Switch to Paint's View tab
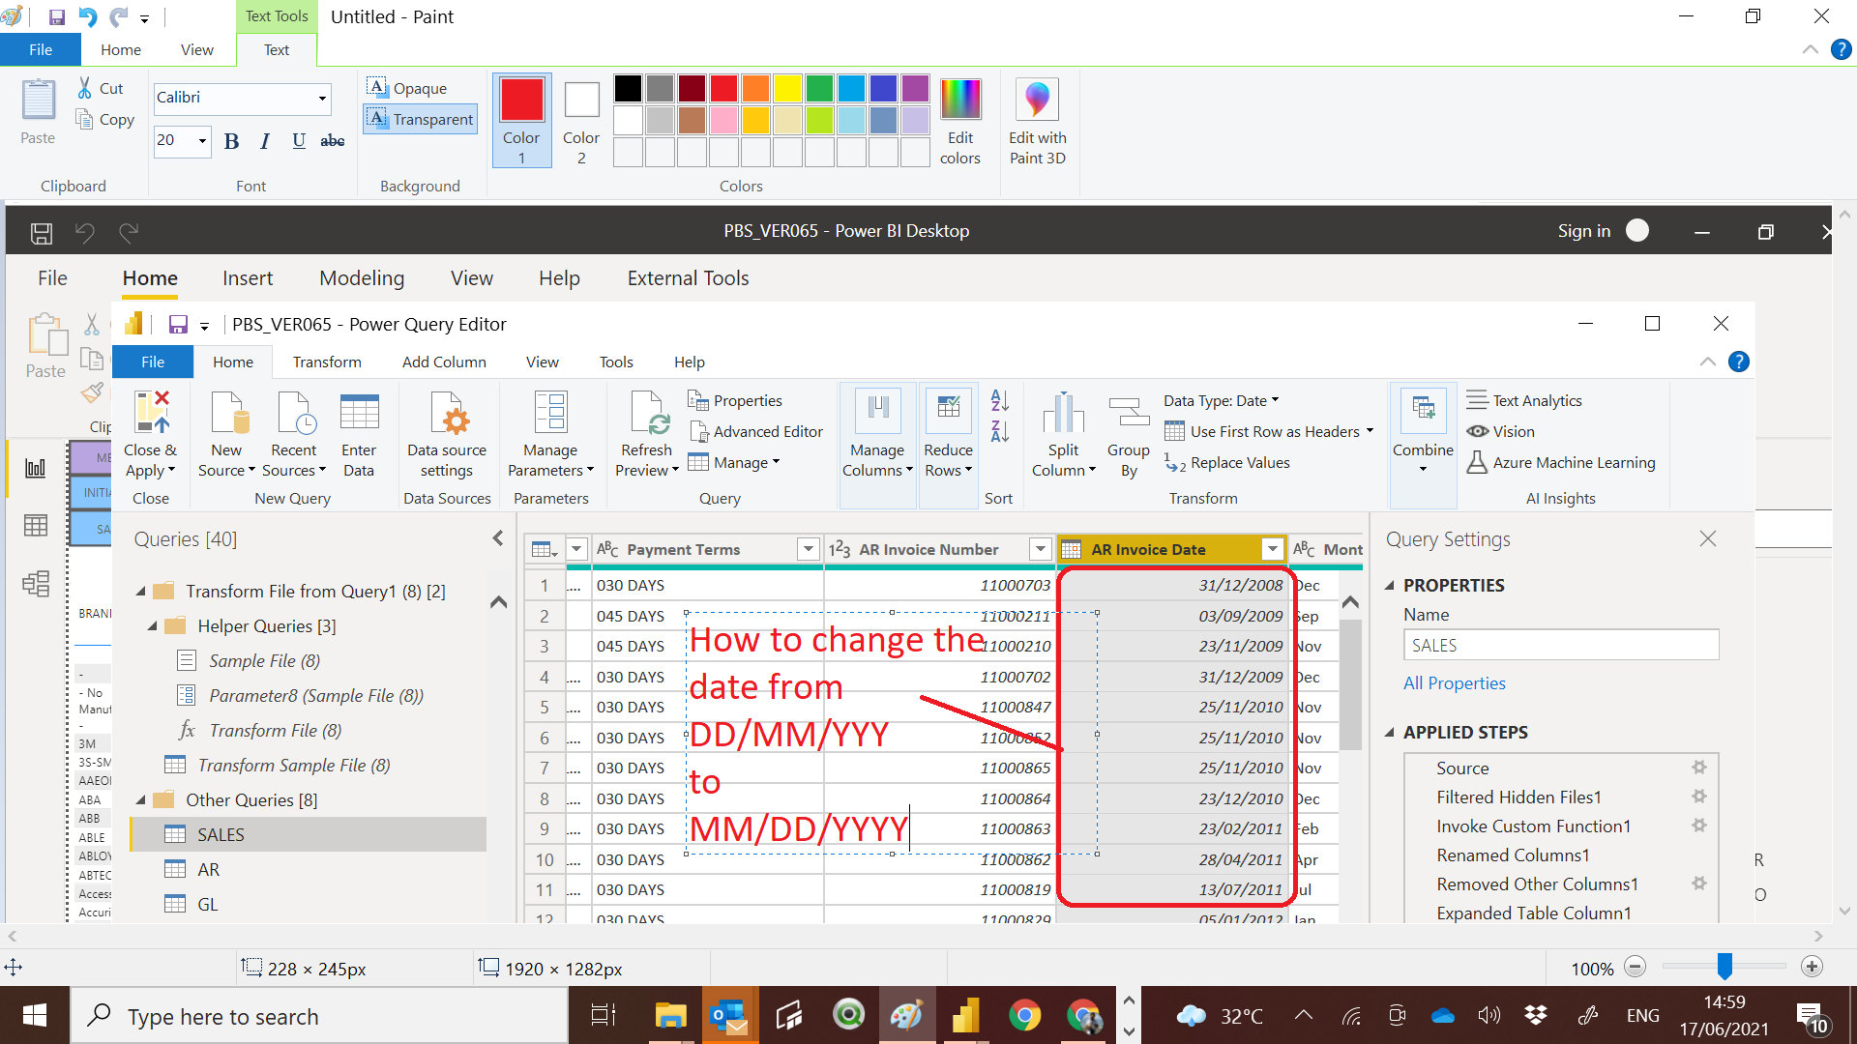Screen dimensions: 1857x1044 tap(197, 49)
